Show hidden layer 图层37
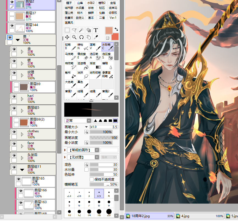The image size is (238, 221). click(12, 14)
